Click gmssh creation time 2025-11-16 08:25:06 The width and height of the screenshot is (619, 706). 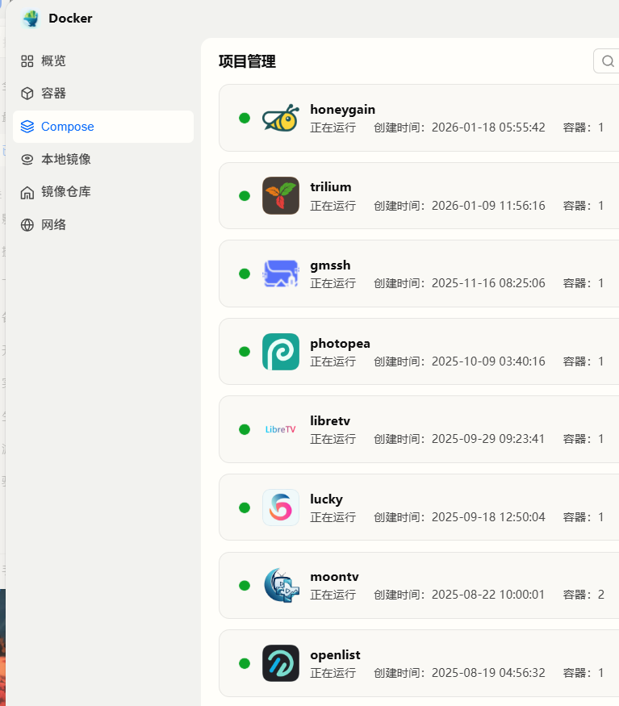(x=488, y=283)
